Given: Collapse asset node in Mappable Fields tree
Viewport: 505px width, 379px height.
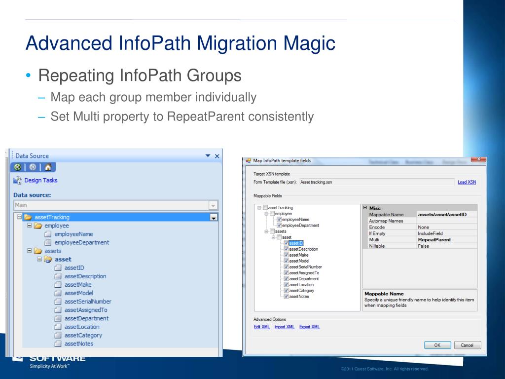Looking at the screenshot, I should [273, 237].
